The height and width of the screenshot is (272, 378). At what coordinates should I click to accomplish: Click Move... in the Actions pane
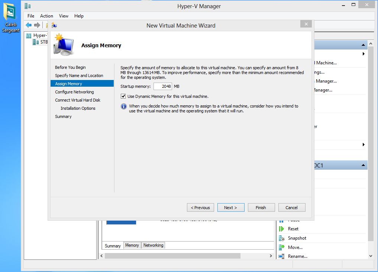pos(295,247)
